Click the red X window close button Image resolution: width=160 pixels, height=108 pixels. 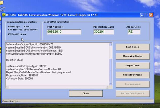151,15
